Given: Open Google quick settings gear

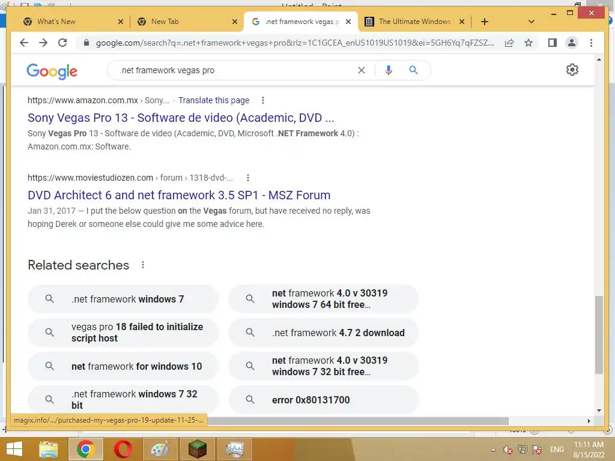Looking at the screenshot, I should pos(572,70).
